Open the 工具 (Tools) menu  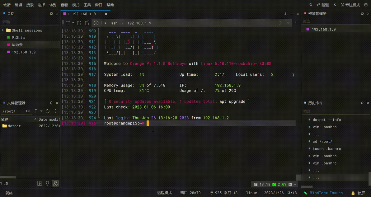87,5
